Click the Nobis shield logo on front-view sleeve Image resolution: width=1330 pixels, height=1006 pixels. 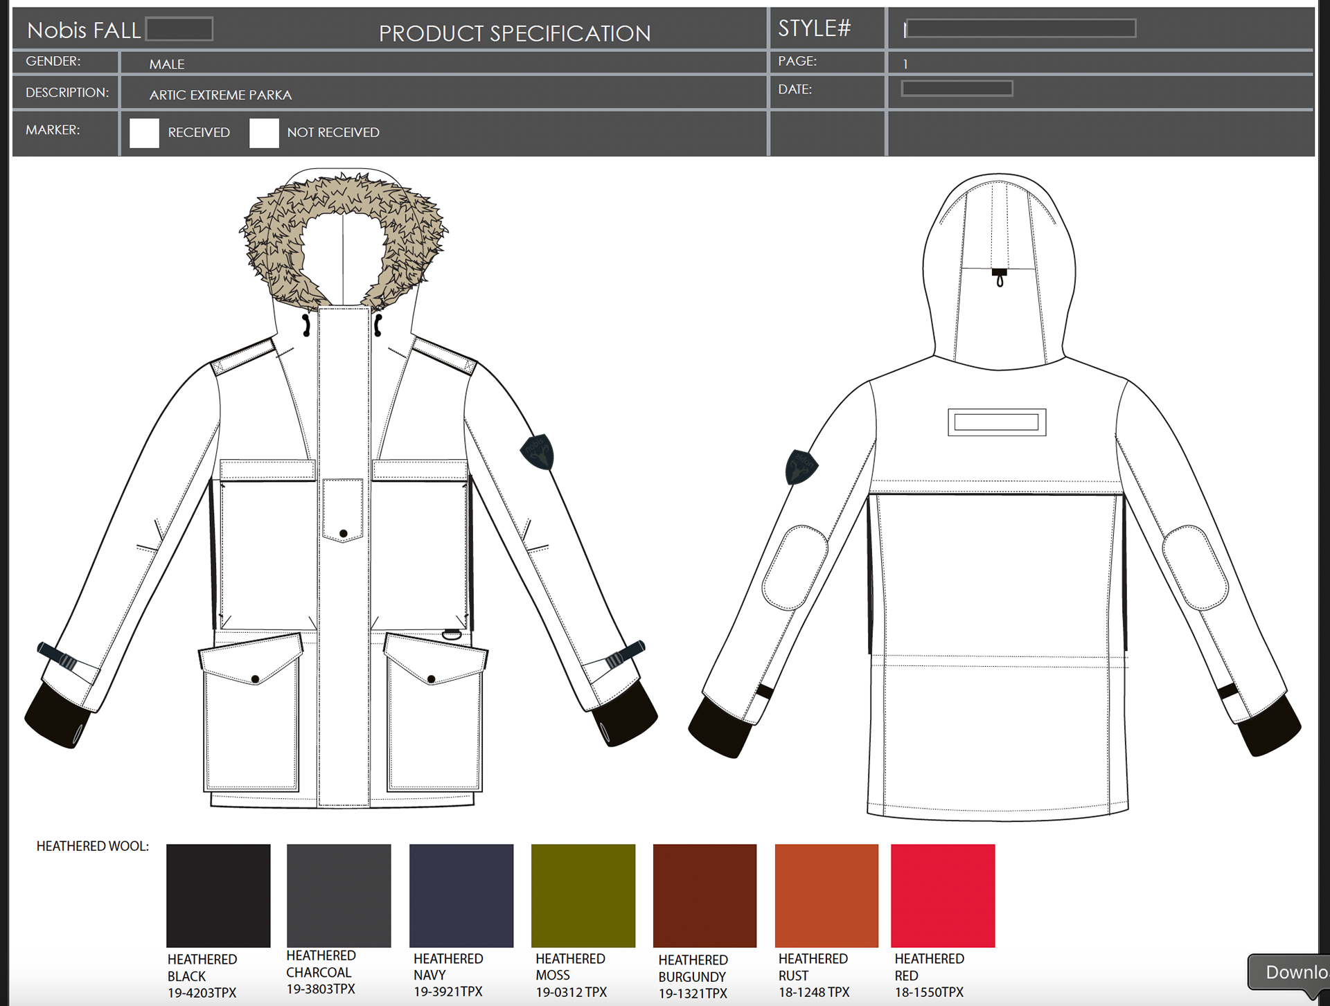[538, 452]
